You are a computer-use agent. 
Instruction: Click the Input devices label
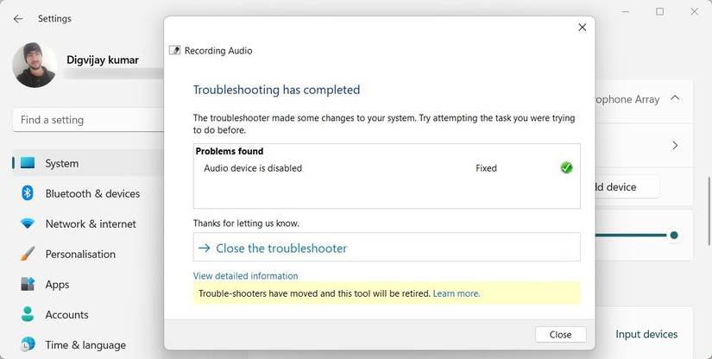click(646, 334)
